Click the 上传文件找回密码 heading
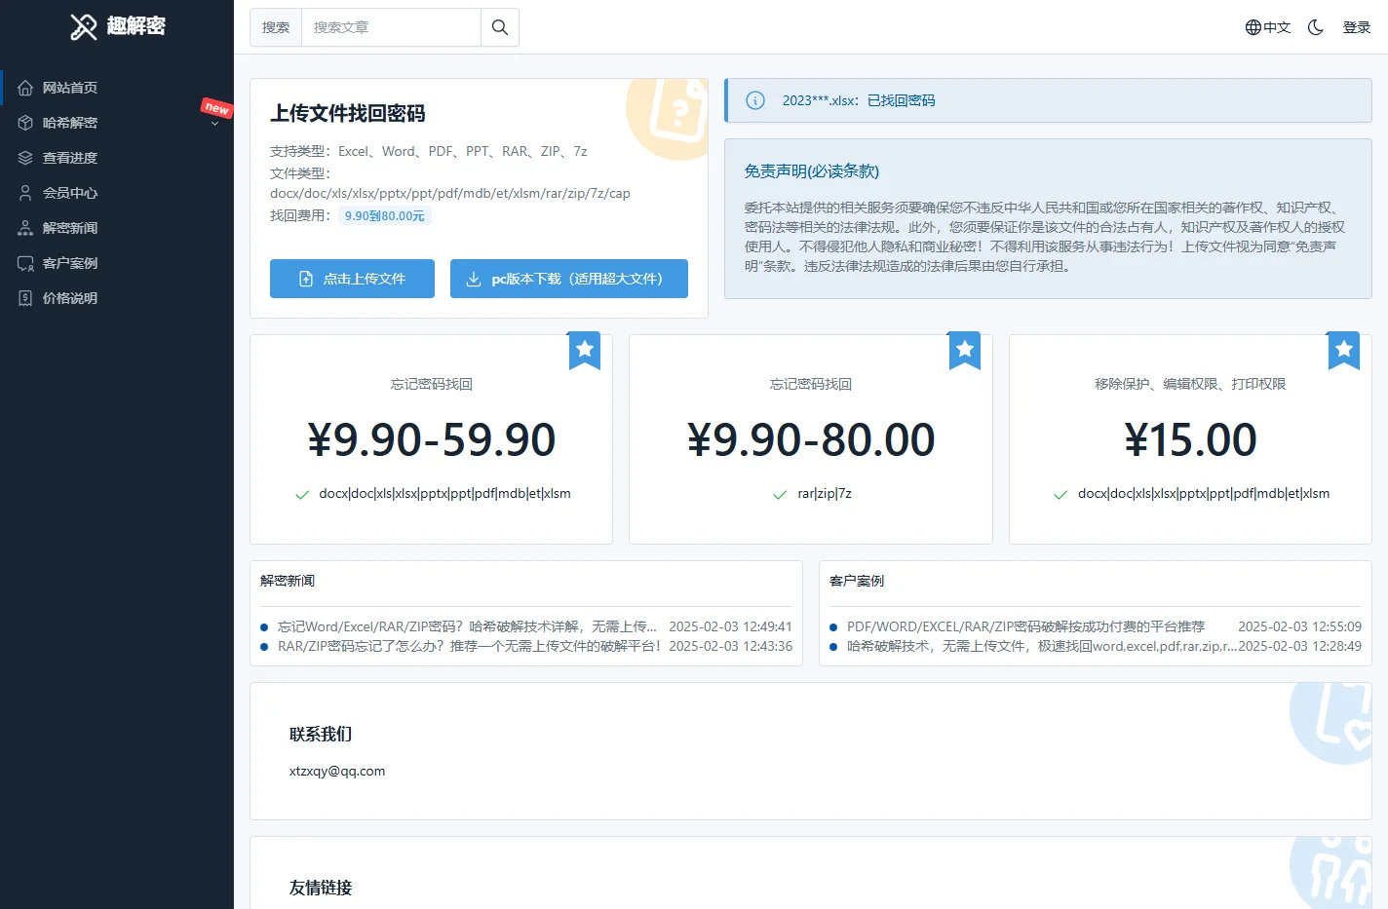1388x909 pixels. (348, 113)
